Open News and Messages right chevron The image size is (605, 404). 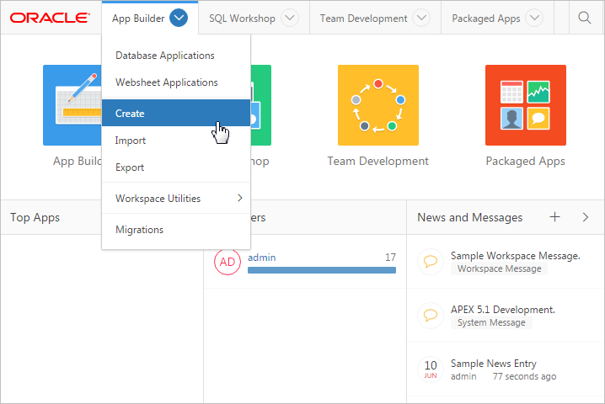(x=586, y=217)
